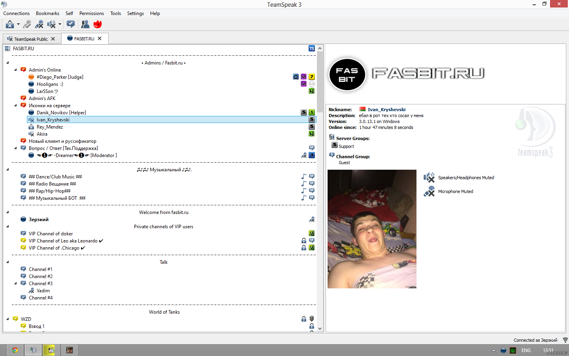
Task: Select the Rap/Hip-Hop channel
Action: (x=49, y=191)
